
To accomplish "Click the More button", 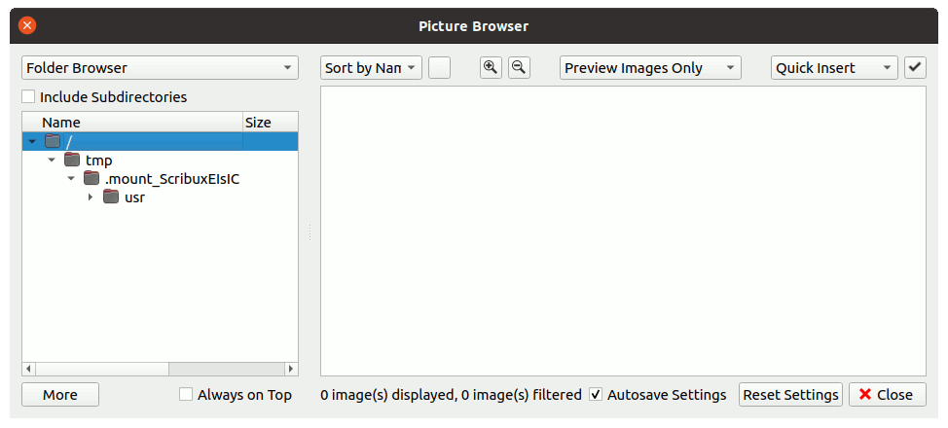I will (x=60, y=395).
